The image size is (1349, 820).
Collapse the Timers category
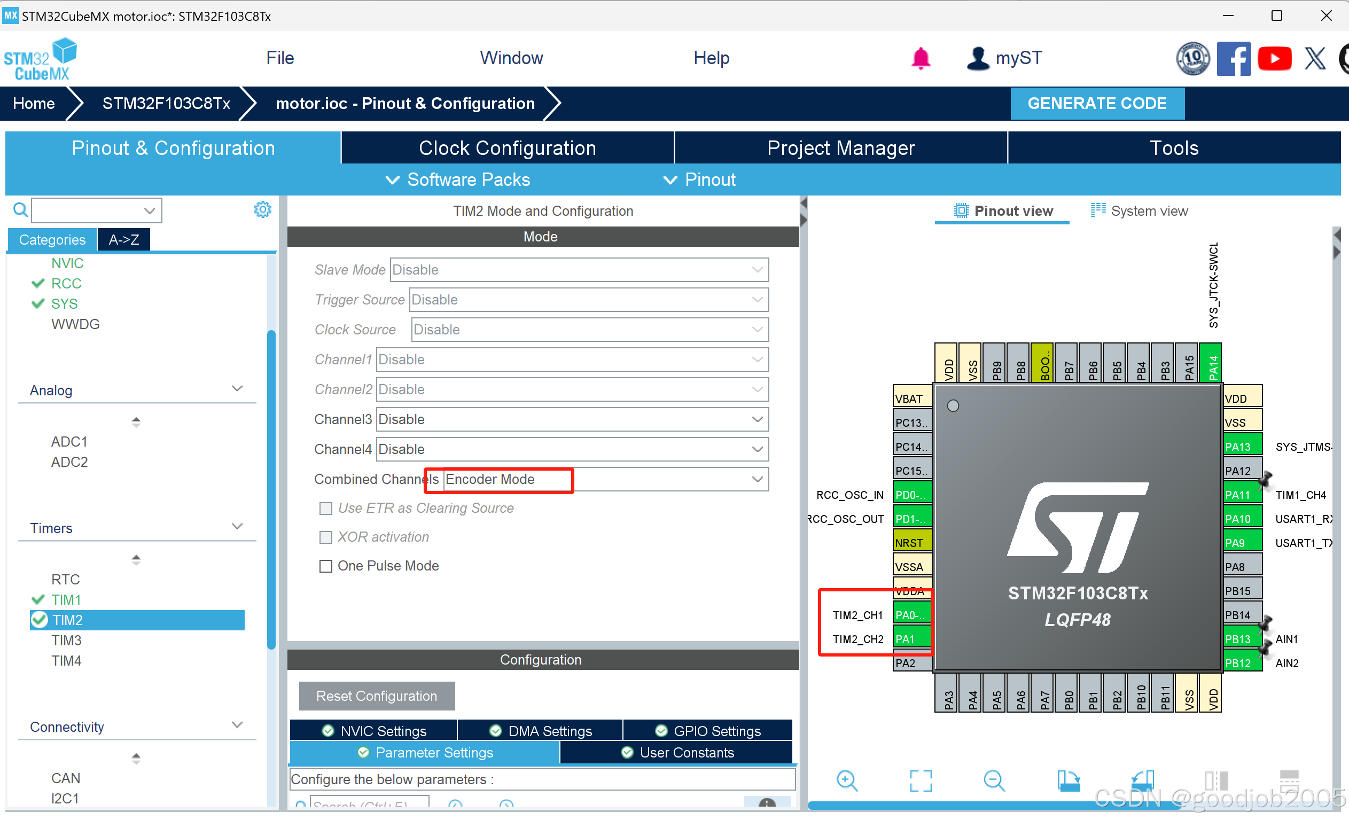[237, 527]
